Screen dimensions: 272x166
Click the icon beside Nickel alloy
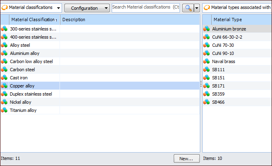[x=4, y=102]
